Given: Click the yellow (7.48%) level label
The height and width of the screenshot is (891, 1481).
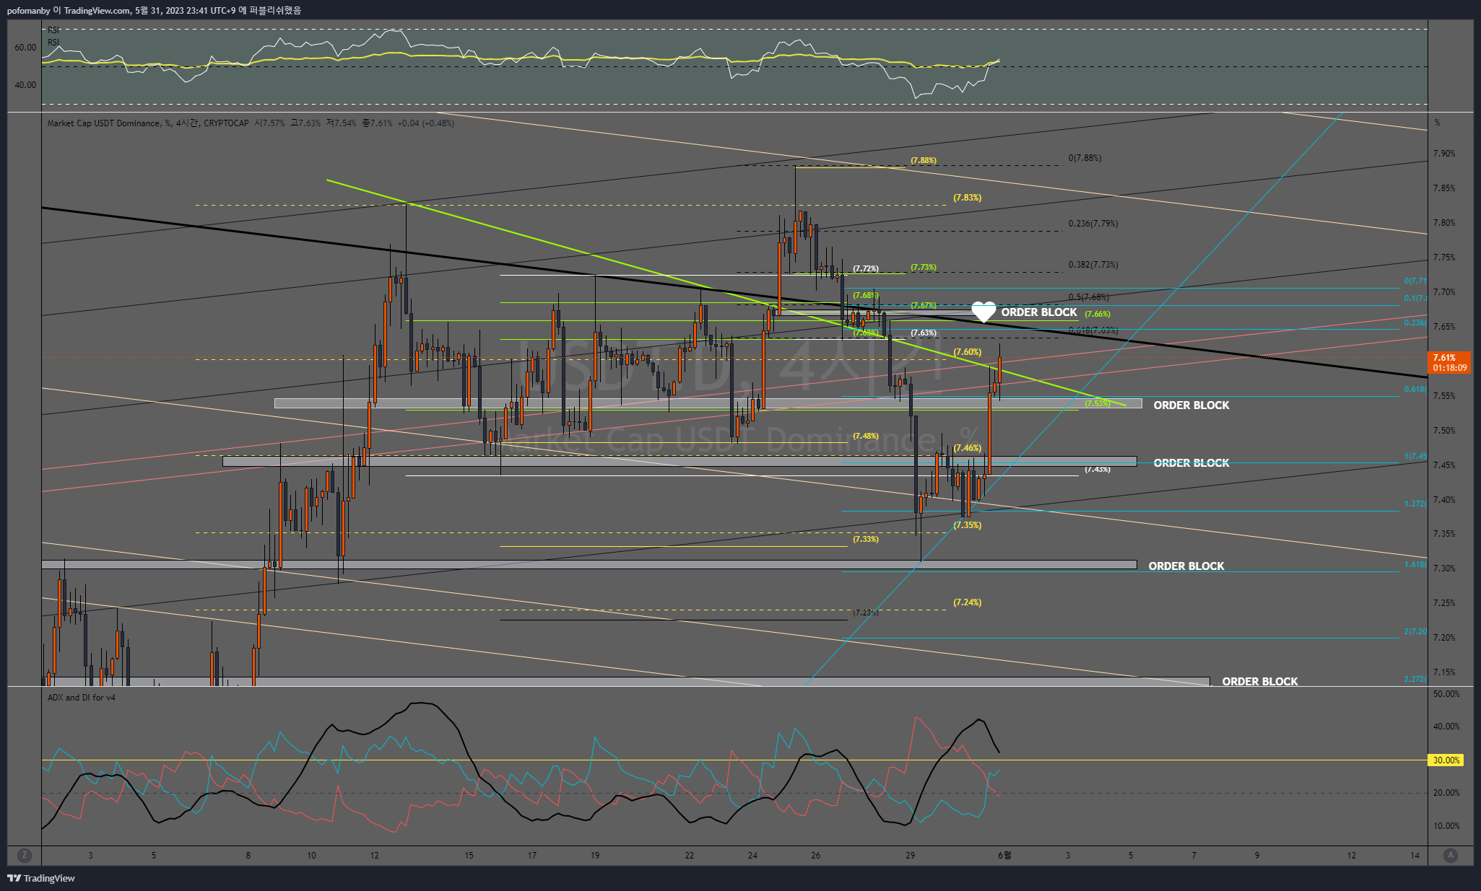Looking at the screenshot, I should [x=866, y=436].
